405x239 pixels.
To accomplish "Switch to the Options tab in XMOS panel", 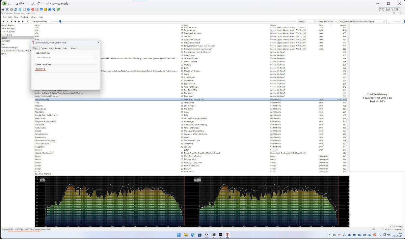I will point(44,48).
